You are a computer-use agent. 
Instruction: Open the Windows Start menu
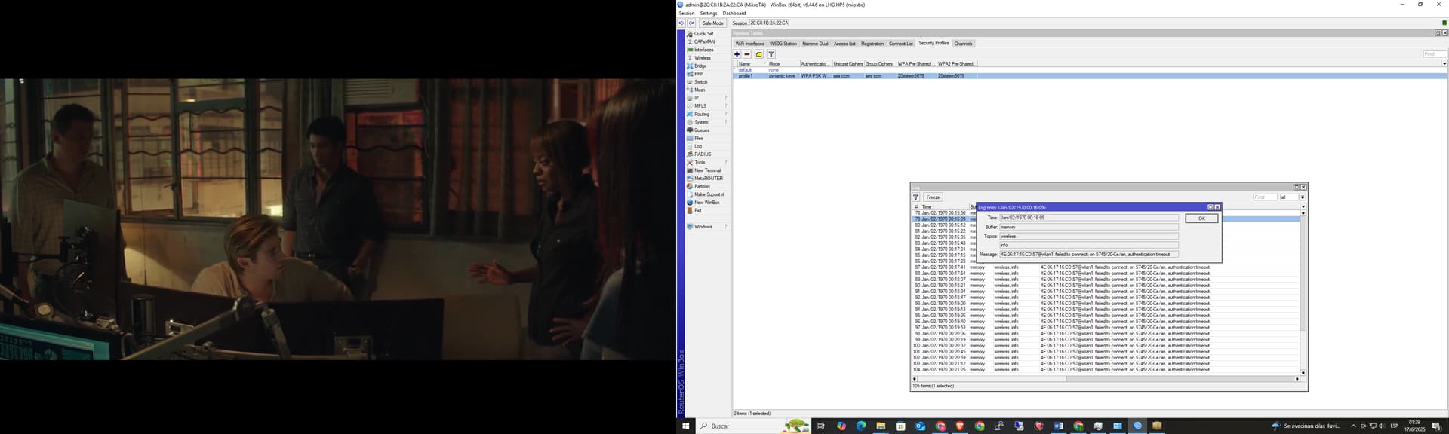(x=686, y=426)
